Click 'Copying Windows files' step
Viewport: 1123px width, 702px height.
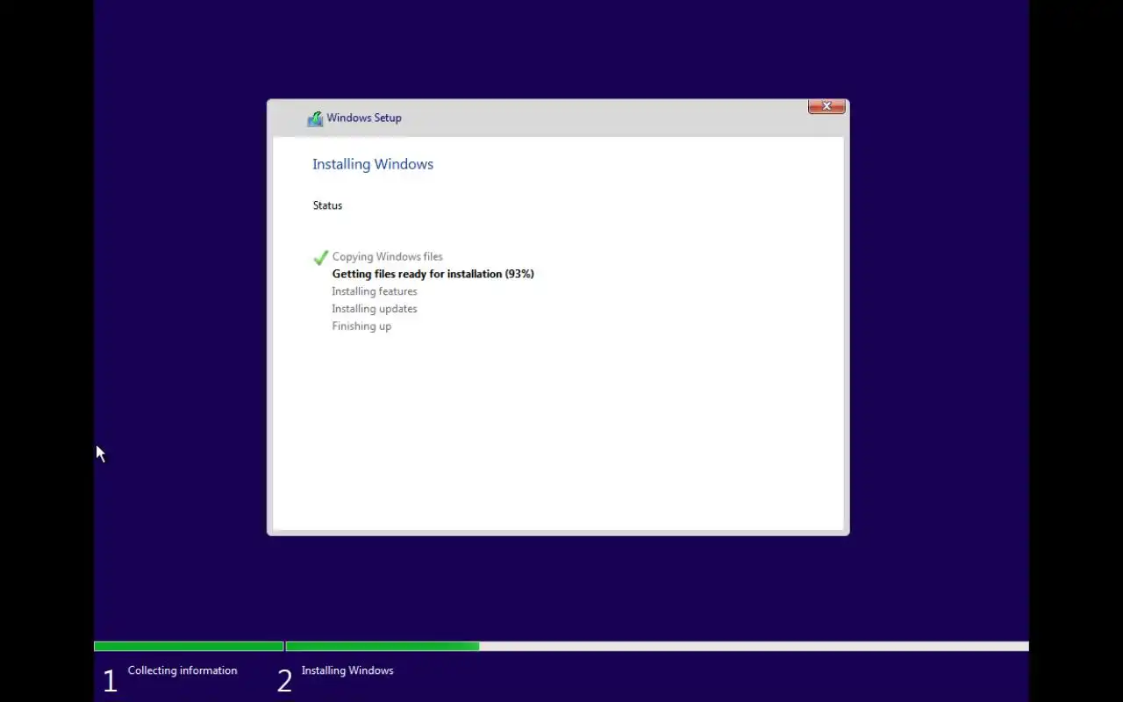(x=387, y=257)
